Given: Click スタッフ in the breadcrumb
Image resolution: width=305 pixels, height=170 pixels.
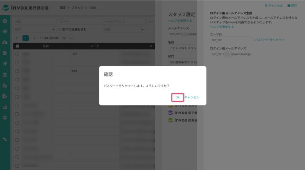Looking at the screenshot, I should [78, 8].
